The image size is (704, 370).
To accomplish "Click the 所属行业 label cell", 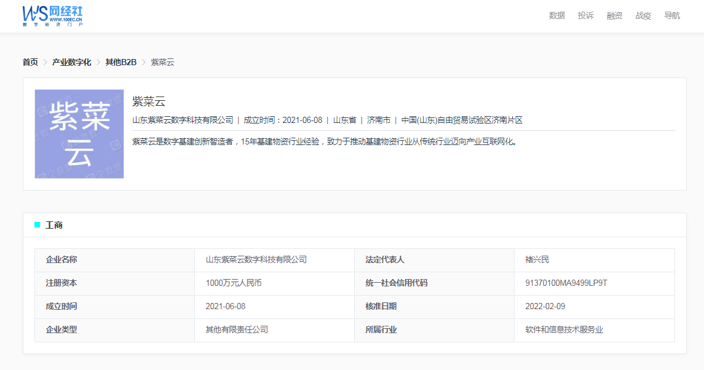I will pyautogui.click(x=434, y=330).
